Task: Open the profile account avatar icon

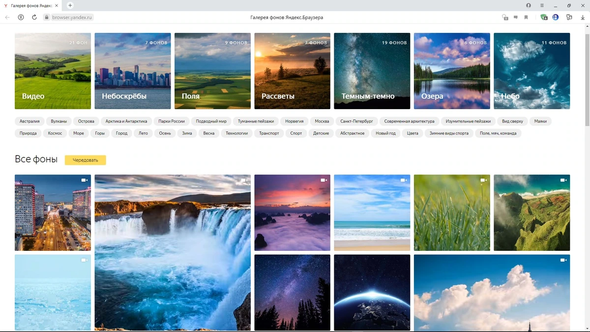Action: click(529, 5)
